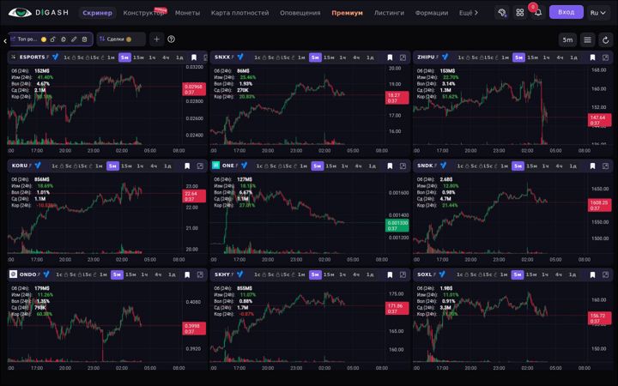Viewport: 618px width, 386px height.
Task: Go to the Монеты tab
Action: click(187, 13)
